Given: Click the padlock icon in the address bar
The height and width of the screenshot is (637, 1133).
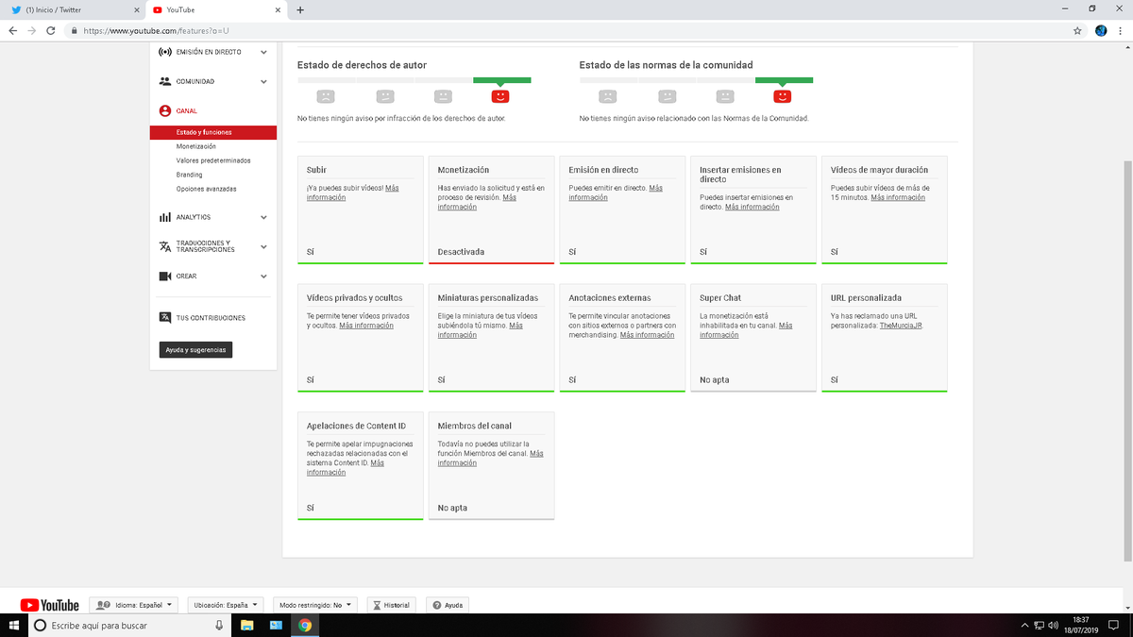Looking at the screenshot, I should click(x=74, y=30).
